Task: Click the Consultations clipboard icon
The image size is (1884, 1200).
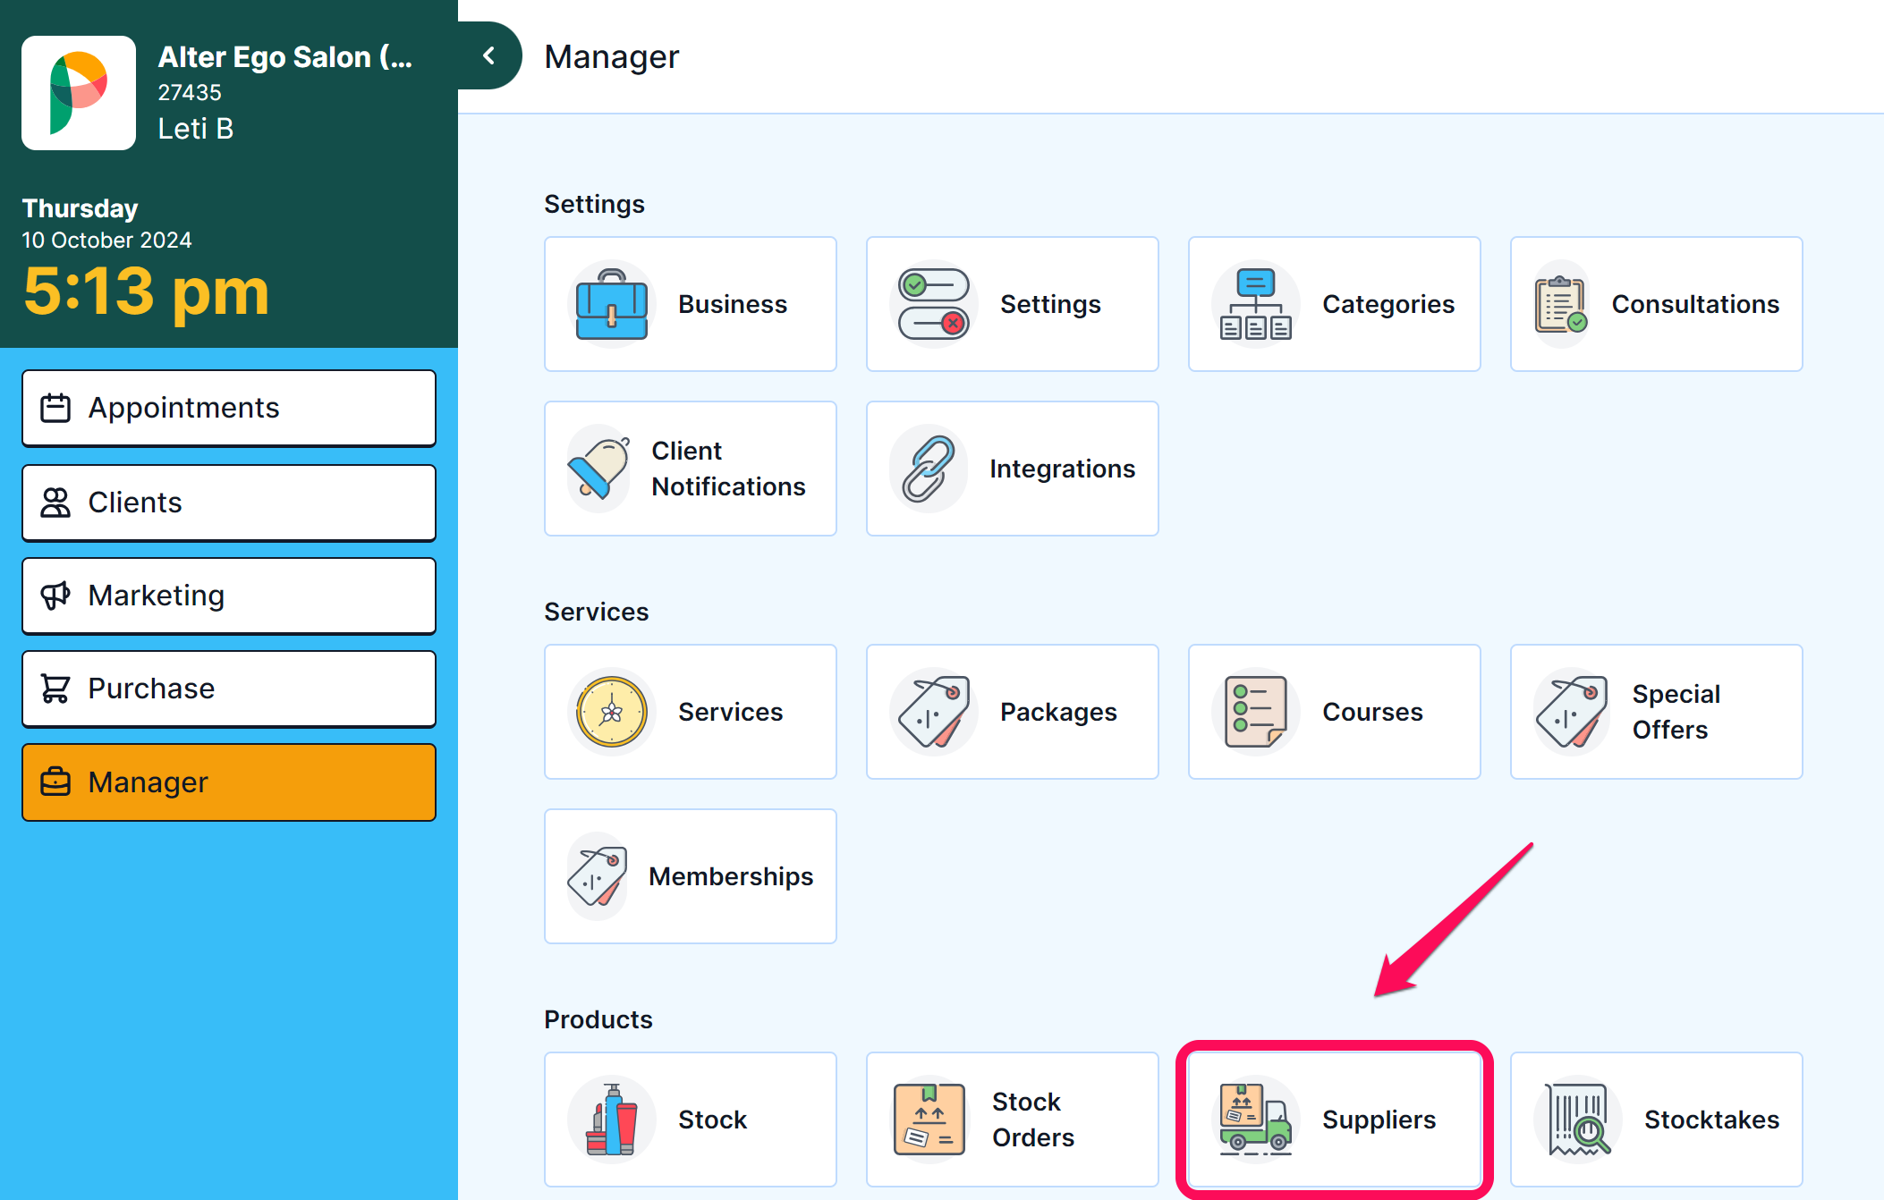Action: coord(1562,304)
